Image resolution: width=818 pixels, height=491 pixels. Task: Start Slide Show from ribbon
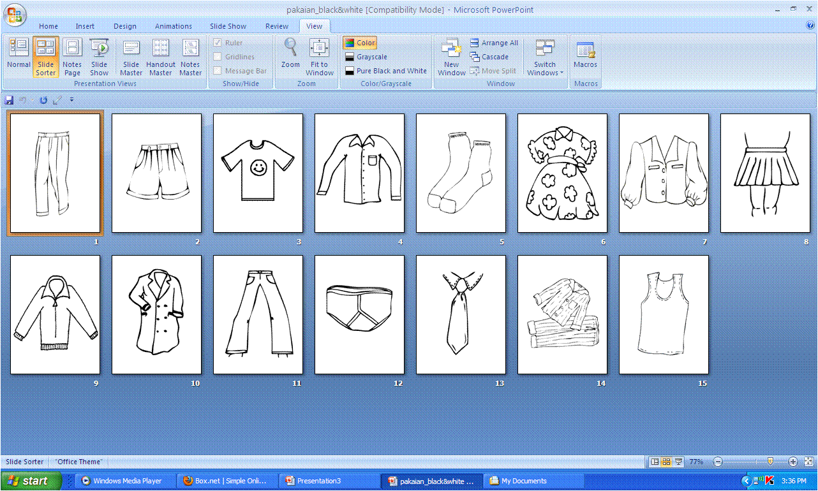99,56
